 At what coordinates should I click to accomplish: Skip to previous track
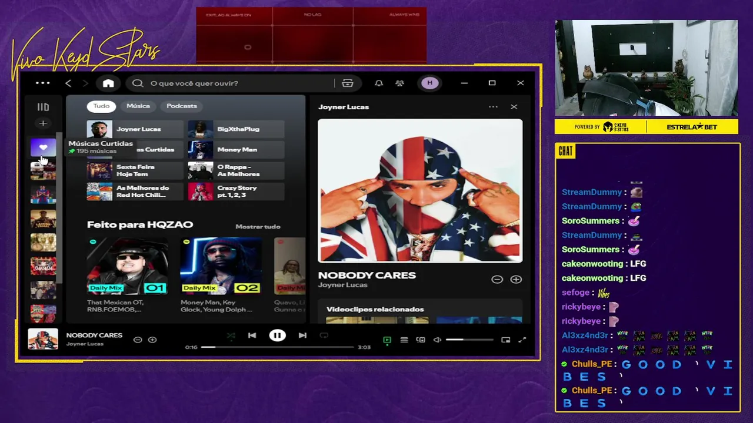click(252, 335)
